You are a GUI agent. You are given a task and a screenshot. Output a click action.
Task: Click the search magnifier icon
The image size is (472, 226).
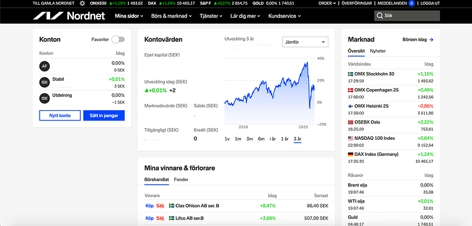point(380,15)
